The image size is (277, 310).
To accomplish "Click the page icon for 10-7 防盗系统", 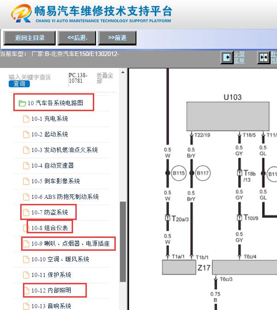I will click(x=26, y=213).
